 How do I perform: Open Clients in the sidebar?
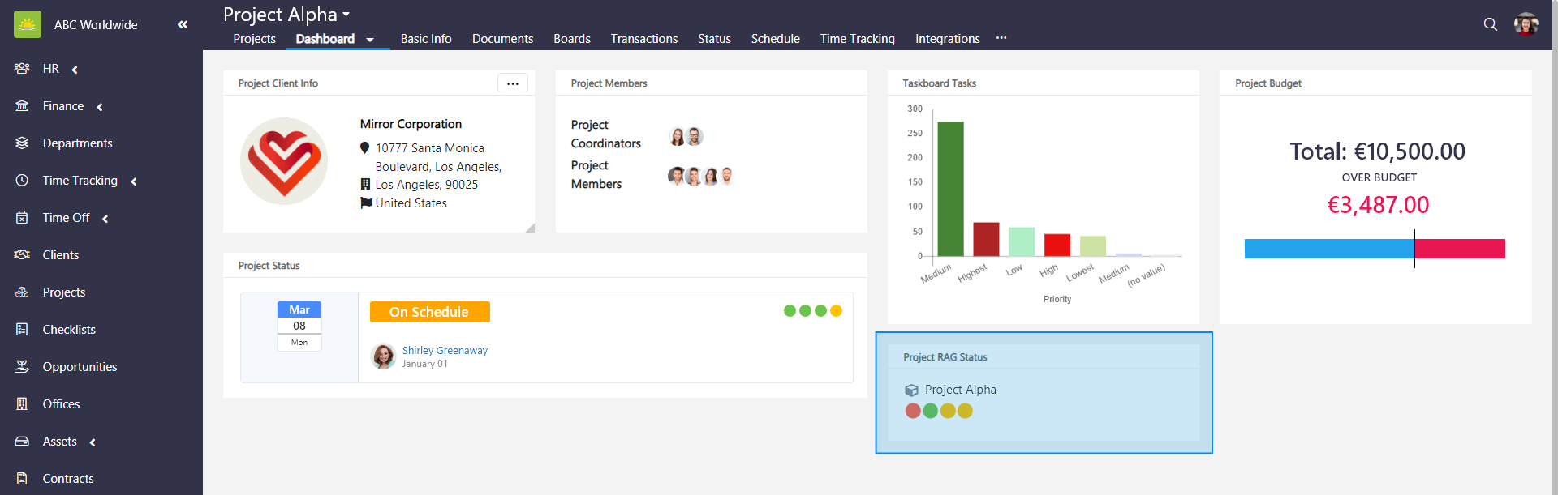click(x=60, y=255)
